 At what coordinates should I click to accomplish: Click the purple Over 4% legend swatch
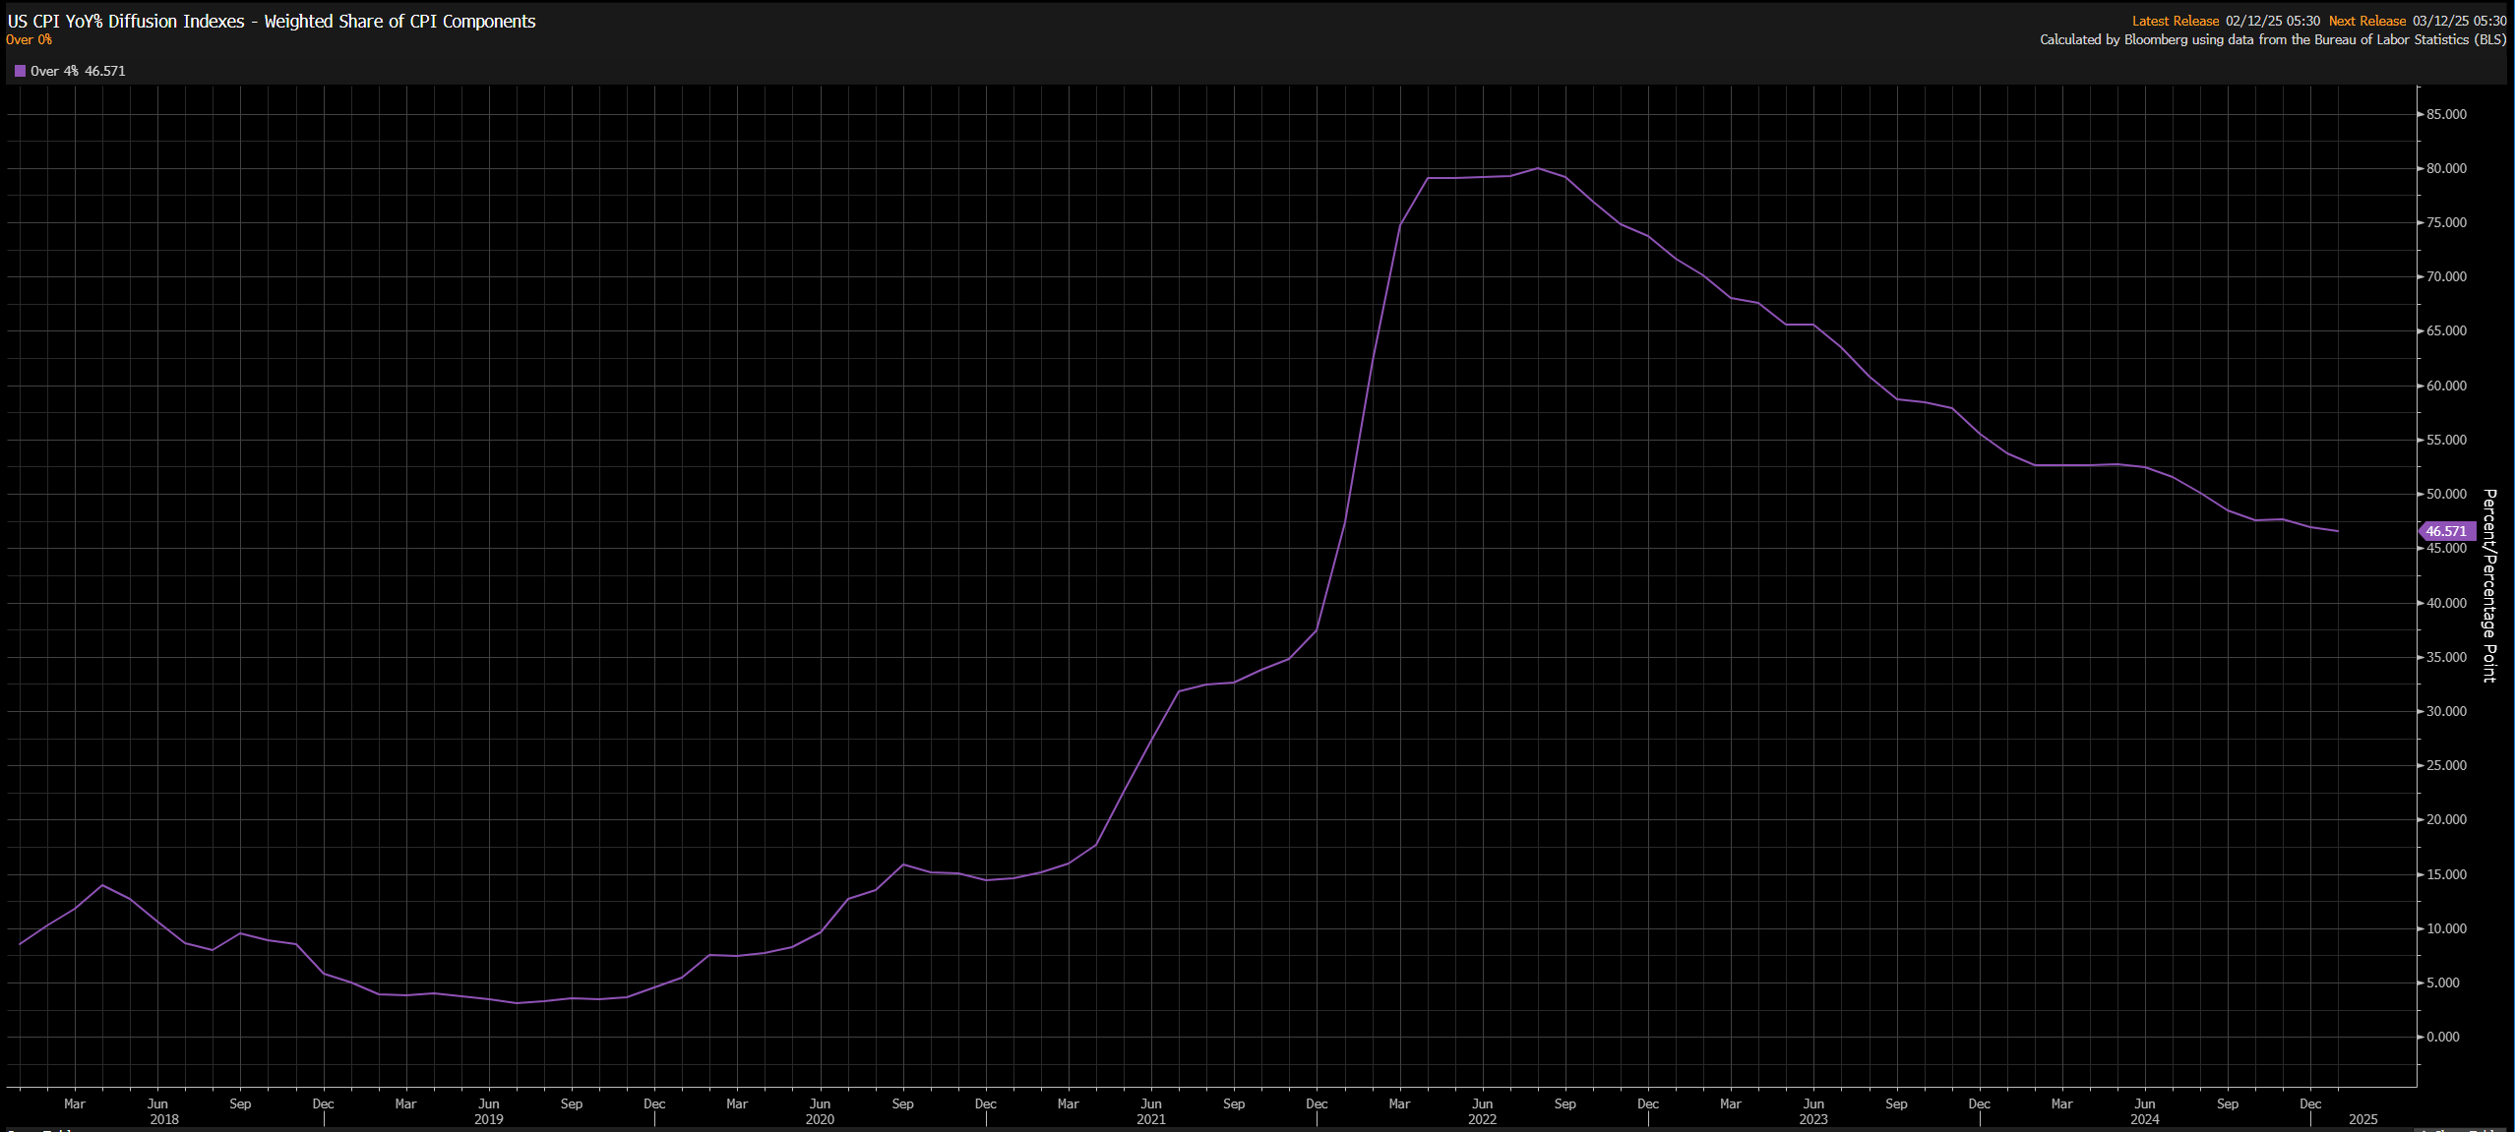pos(20,71)
